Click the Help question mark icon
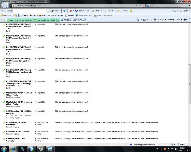Screen dimensions: 191x152 [x=185, y=20]
